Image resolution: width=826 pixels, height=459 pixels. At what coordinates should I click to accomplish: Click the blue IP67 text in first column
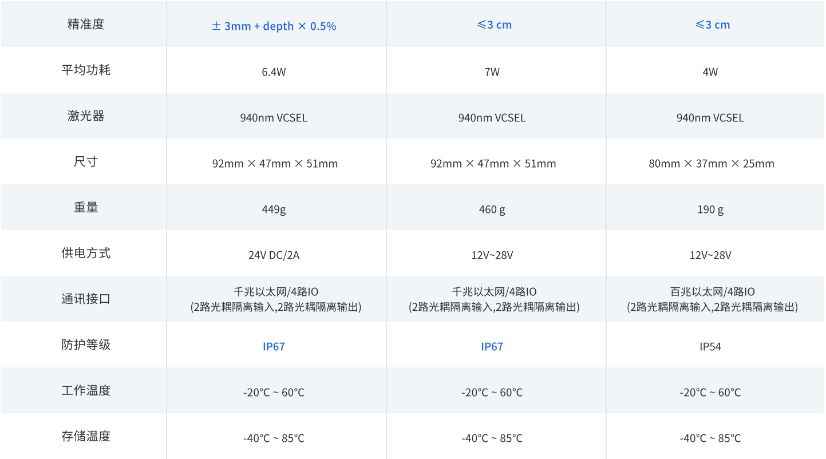(x=274, y=347)
